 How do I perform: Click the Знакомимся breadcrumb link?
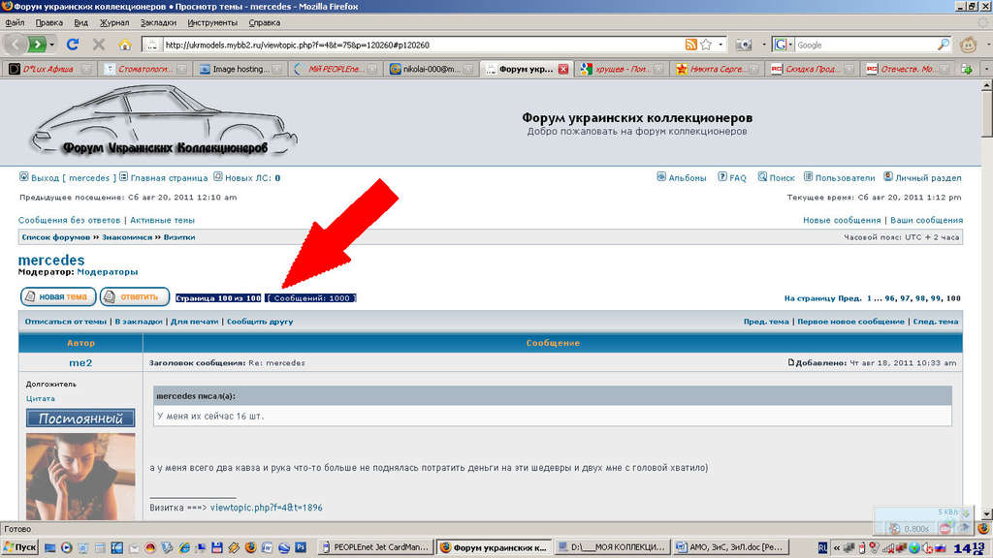[x=127, y=237]
